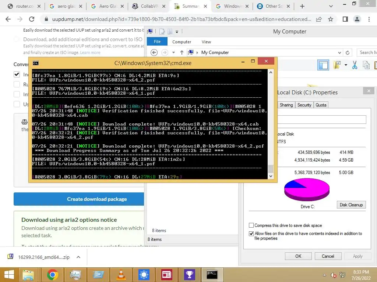The width and height of the screenshot is (377, 282).
Task: Enable 'Compress this drive to save disk space'
Action: pyautogui.click(x=251, y=225)
